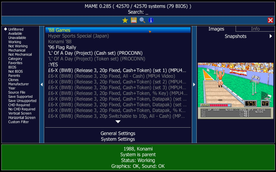The width and height of the screenshot is (276, 172).
Task: Select the Unavailable filter
Action: click(17, 38)
